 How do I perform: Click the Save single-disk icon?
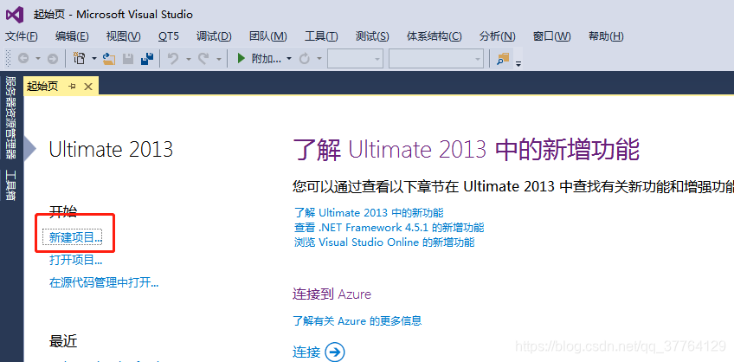point(128,59)
